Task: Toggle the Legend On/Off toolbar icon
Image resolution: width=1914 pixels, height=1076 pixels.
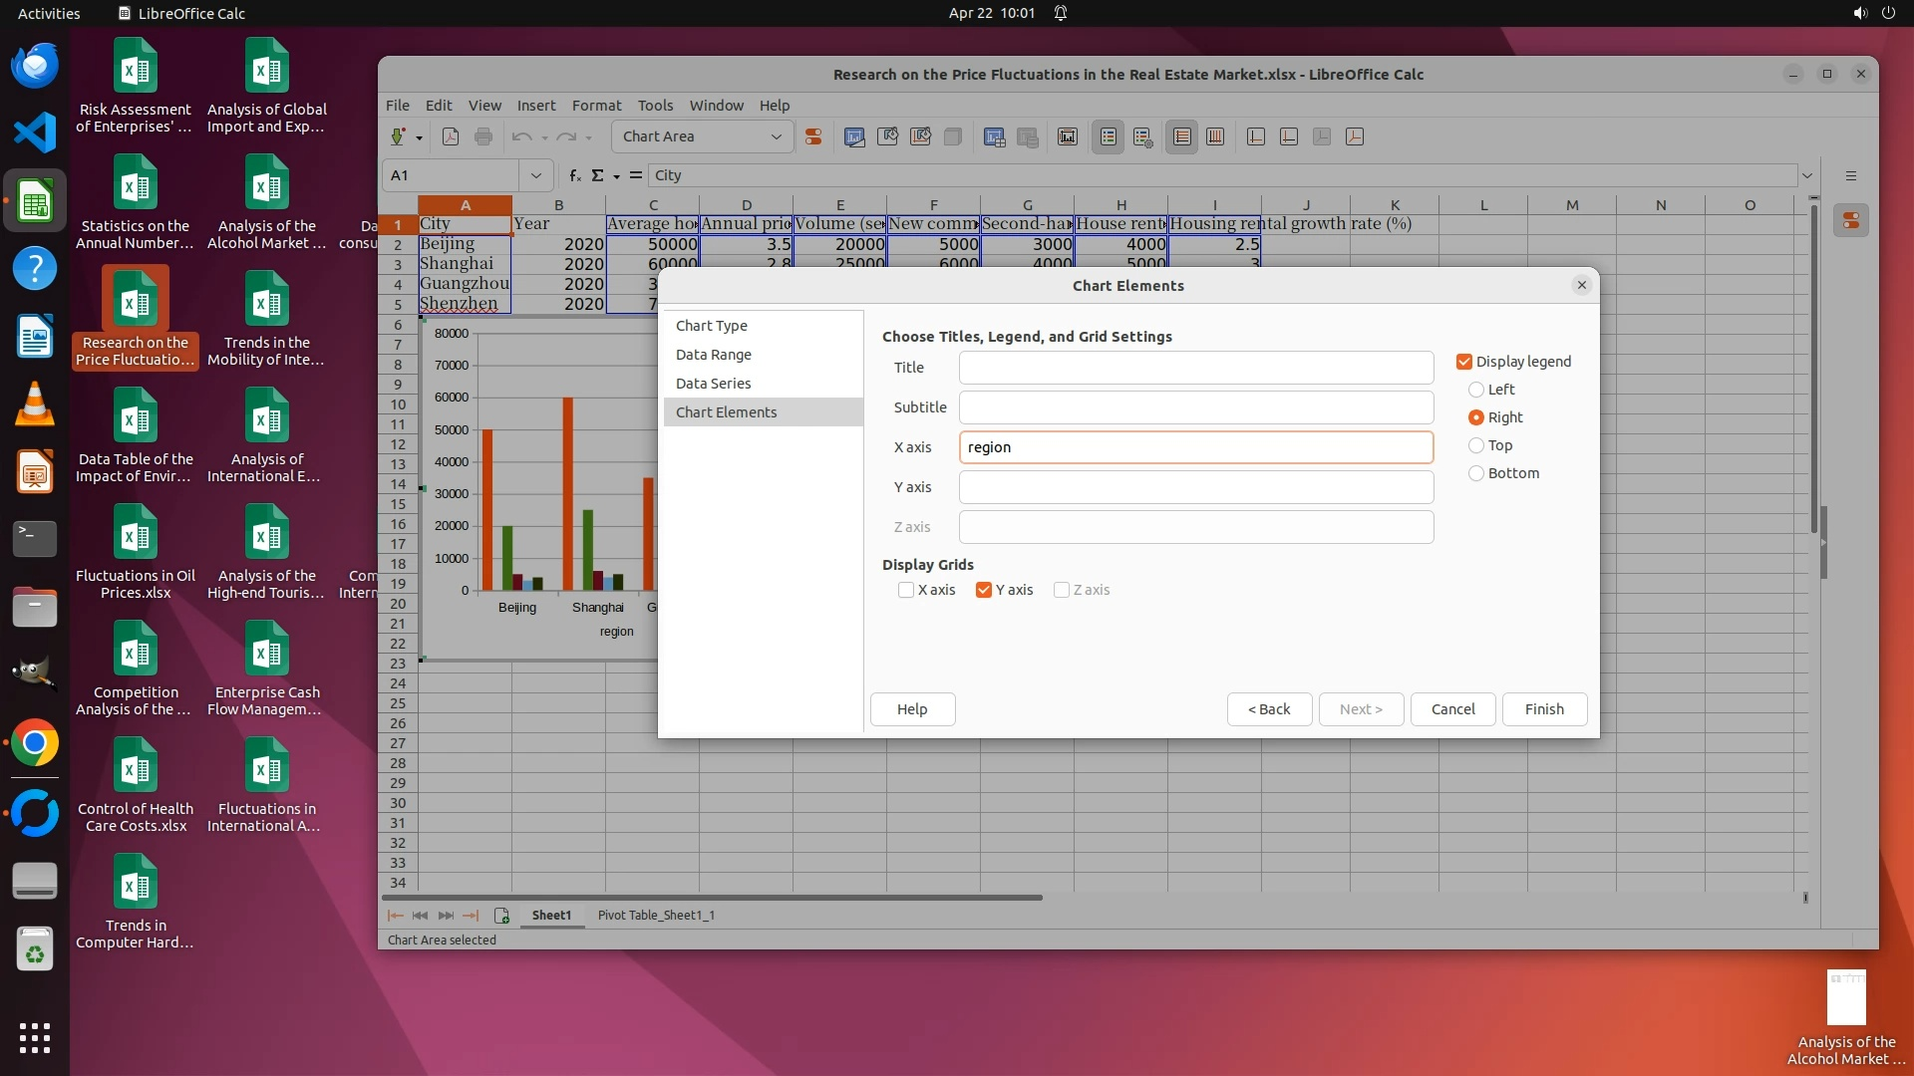Action: (x=1109, y=137)
